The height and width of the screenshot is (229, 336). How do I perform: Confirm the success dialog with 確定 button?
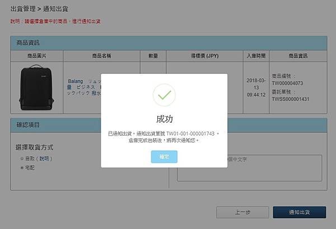164,157
